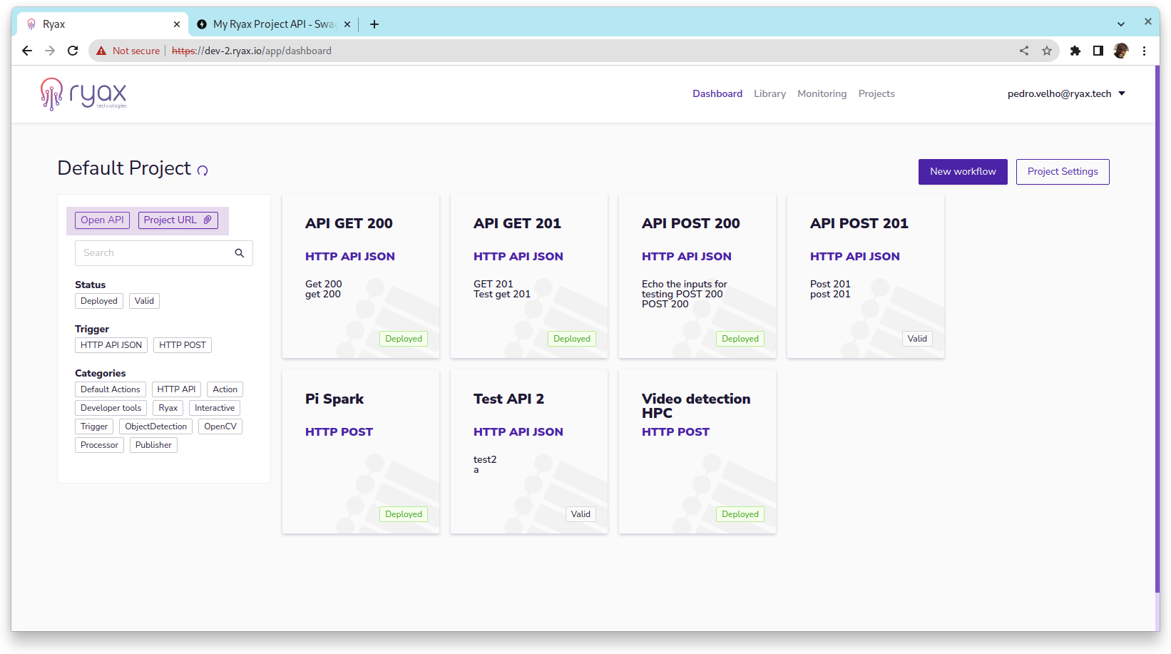Bookmark this page with the star icon
This screenshot has width=1171, height=654.
pos(1047,51)
